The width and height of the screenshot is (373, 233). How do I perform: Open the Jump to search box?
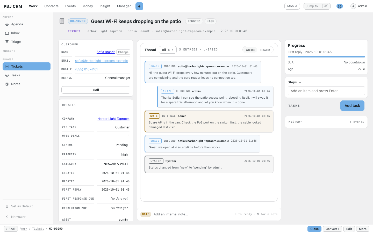317,6
